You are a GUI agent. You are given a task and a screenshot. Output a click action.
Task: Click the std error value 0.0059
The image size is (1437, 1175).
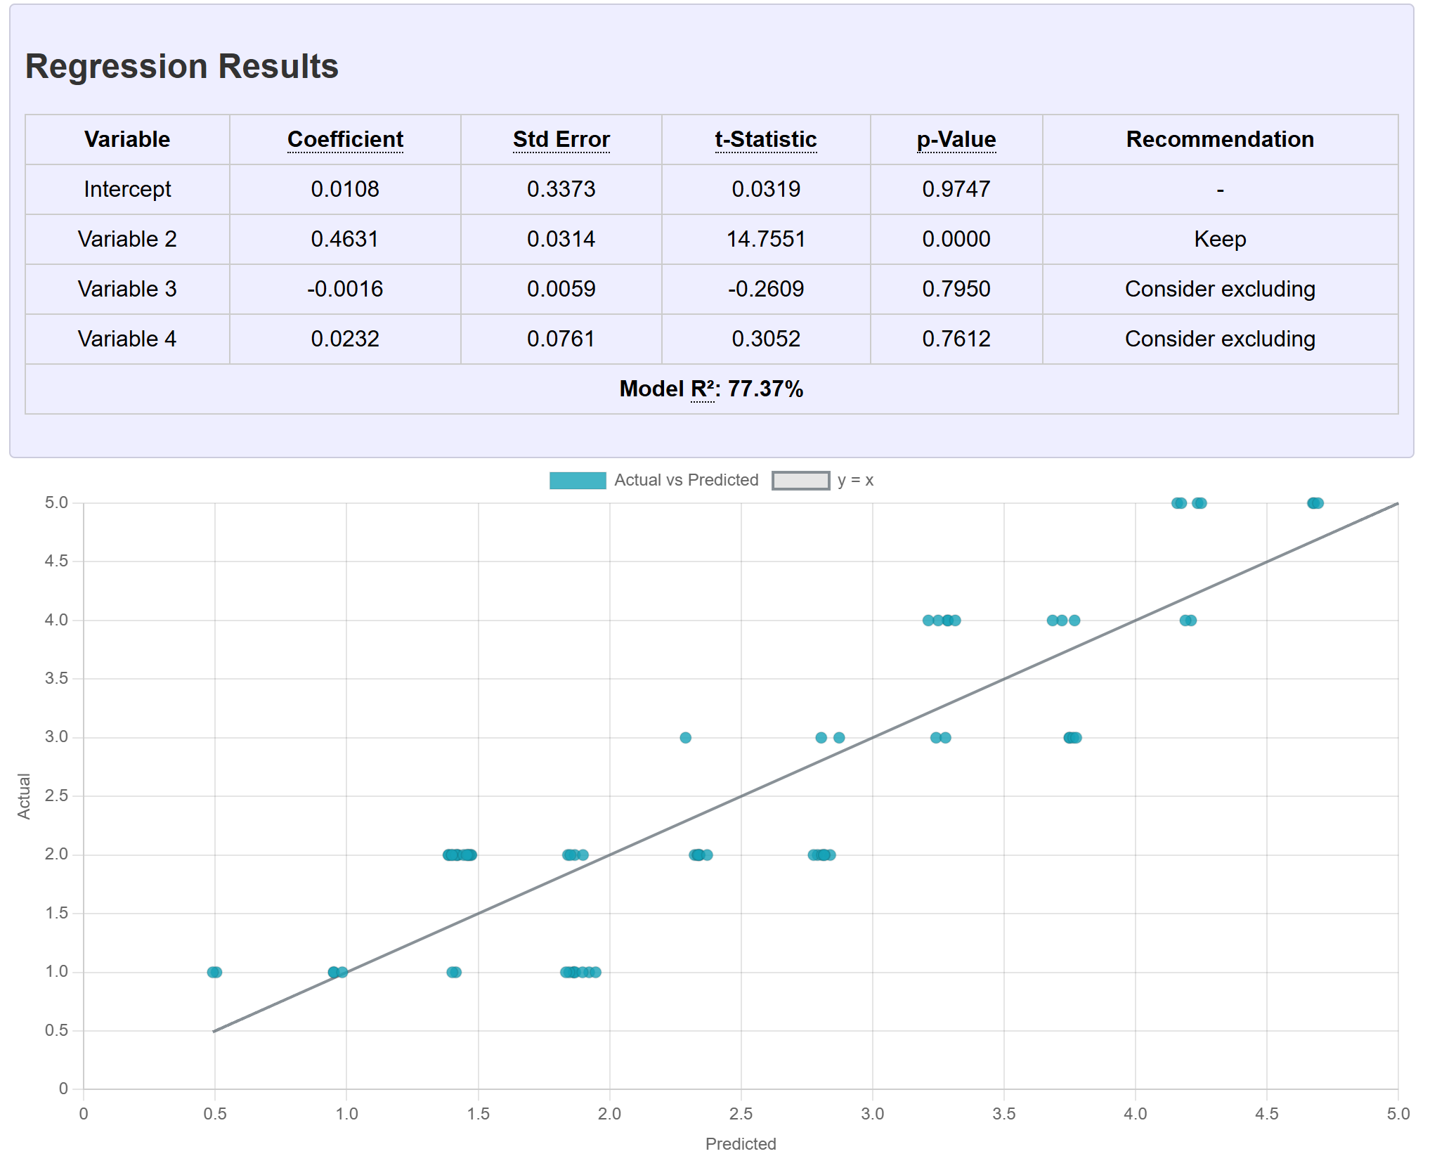coord(561,289)
